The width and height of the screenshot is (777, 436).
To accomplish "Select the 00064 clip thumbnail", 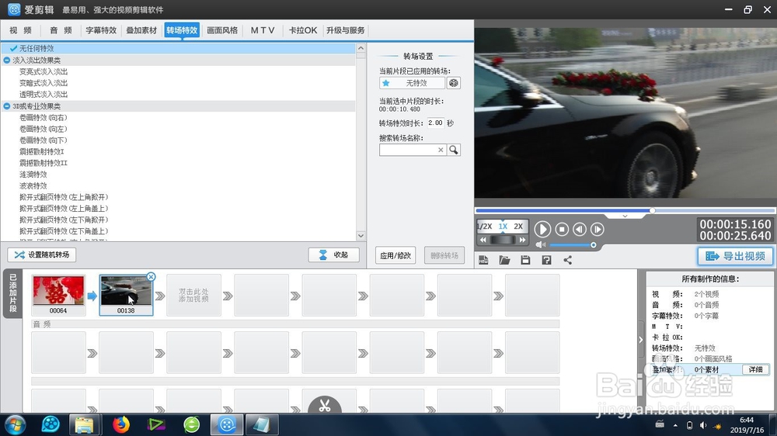I will click(58, 296).
